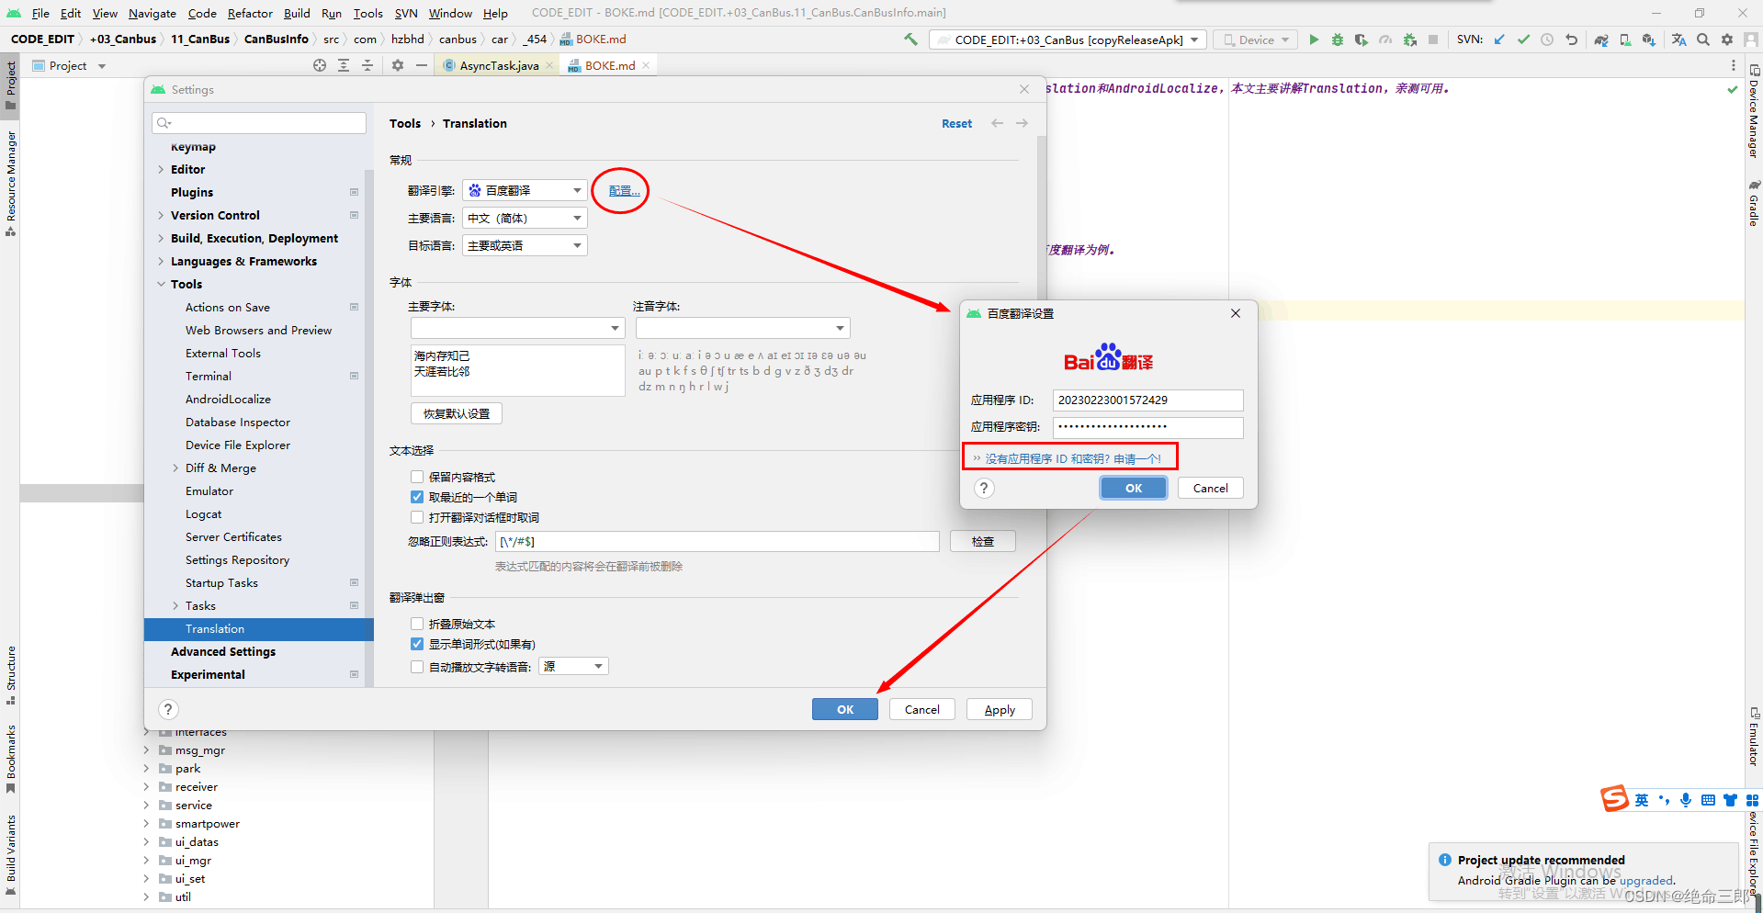Viewport: 1763px width, 913px height.
Task: Click help icon at Settings dialog bottom
Action: coord(168,709)
